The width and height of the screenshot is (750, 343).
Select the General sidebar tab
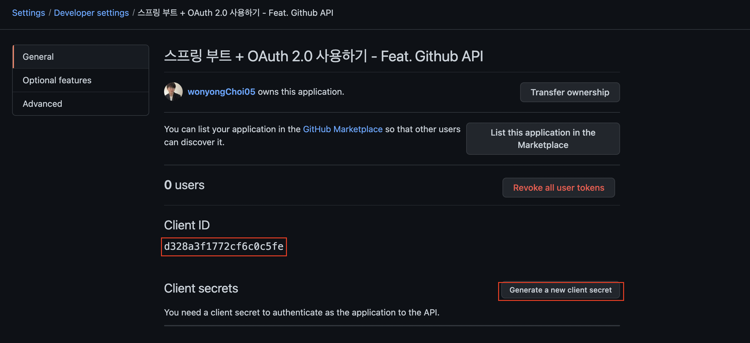(x=38, y=57)
